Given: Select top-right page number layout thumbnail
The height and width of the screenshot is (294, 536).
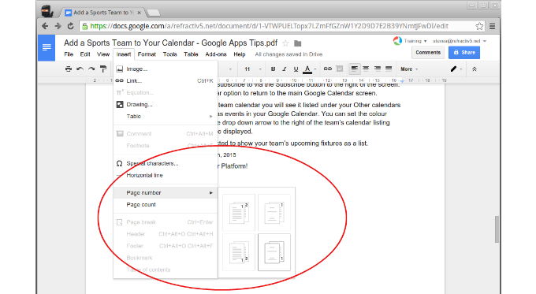Looking at the screenshot, I should 274,213.
